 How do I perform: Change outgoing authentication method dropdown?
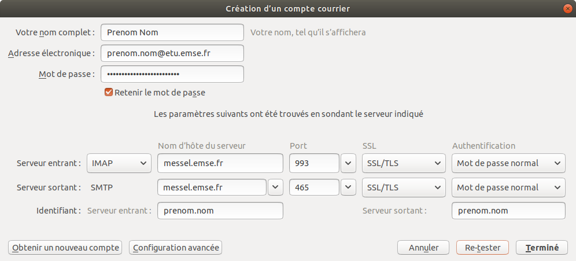click(508, 188)
